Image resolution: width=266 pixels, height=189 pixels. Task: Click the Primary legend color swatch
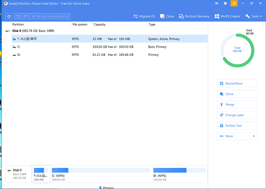[x=100, y=188]
